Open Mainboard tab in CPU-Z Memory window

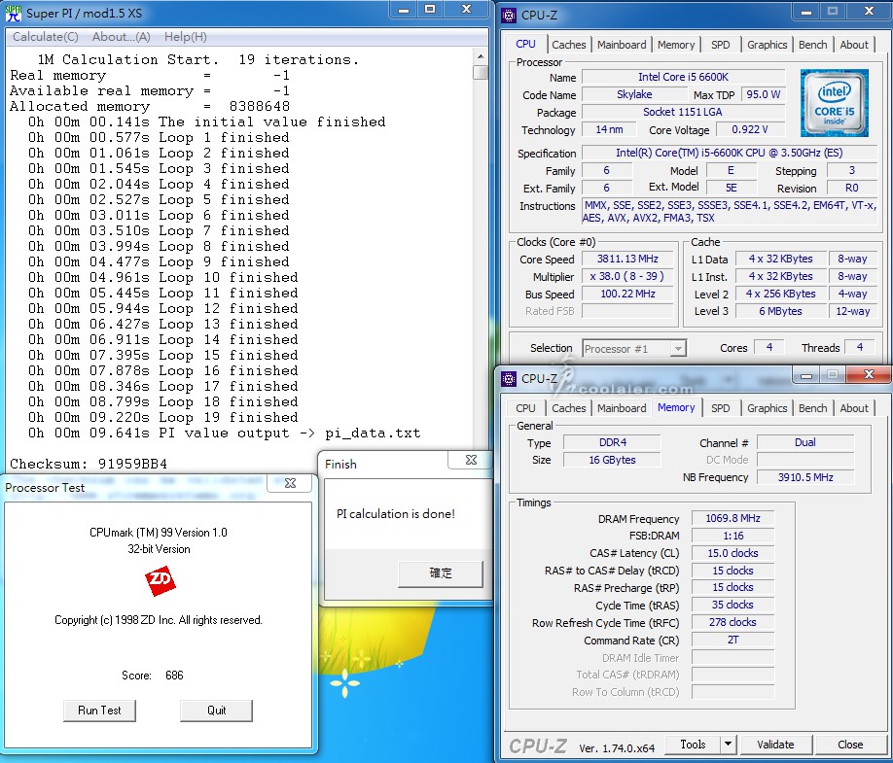(622, 408)
